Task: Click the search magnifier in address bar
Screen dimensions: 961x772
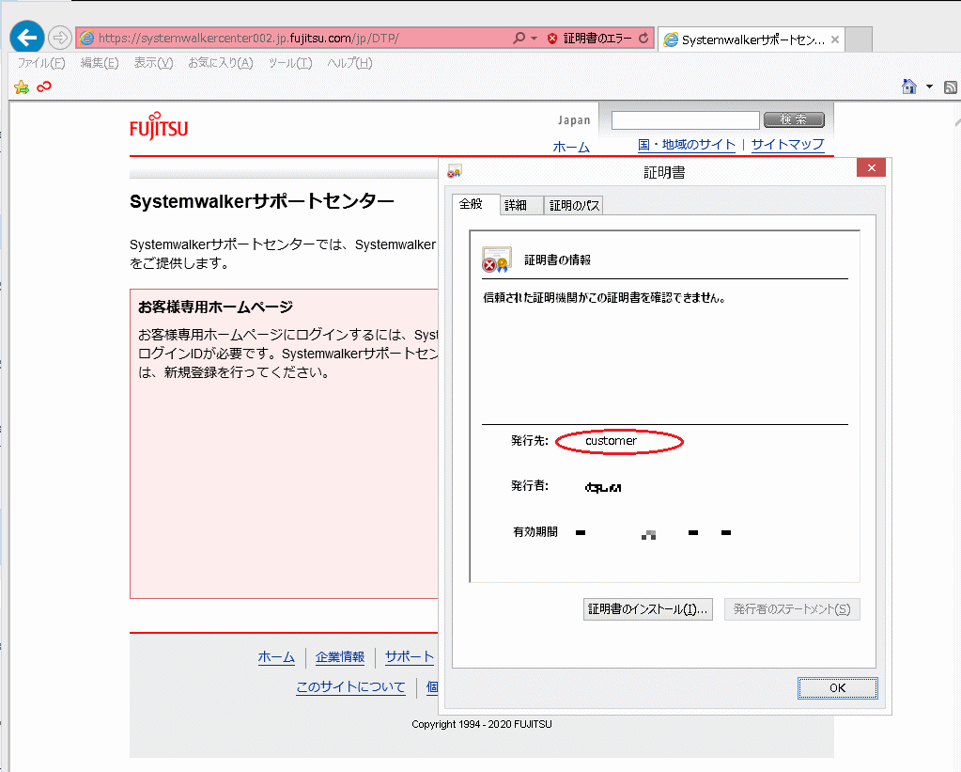Action: (x=519, y=39)
